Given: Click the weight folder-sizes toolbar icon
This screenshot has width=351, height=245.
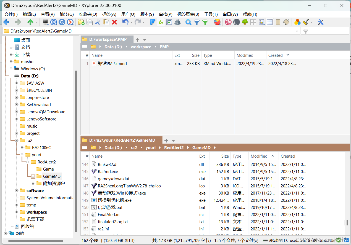Looking at the screenshot, I should coord(177,22).
